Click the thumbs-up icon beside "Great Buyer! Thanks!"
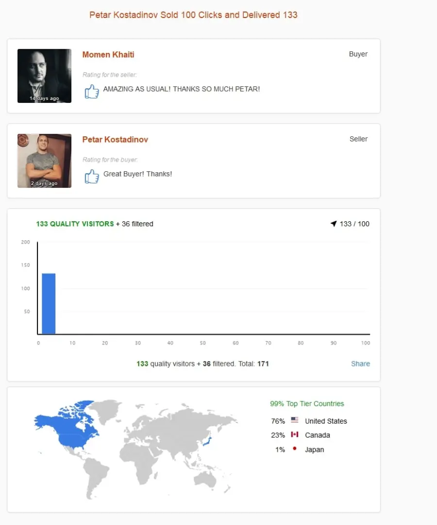 pyautogui.click(x=91, y=176)
